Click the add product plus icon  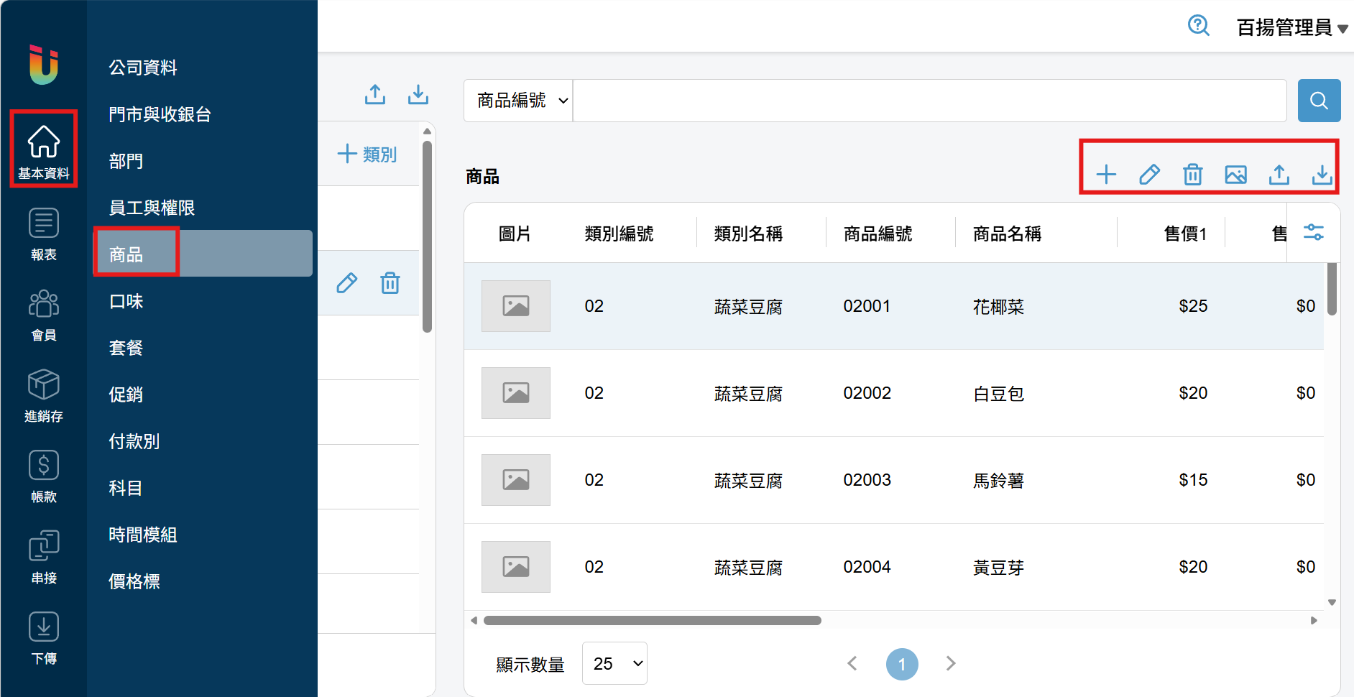1106,175
